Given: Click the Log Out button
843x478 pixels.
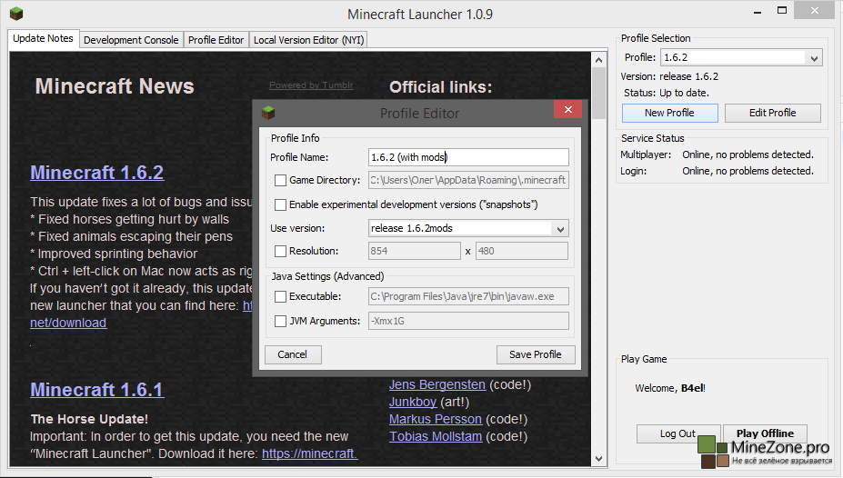Looking at the screenshot, I should (677, 434).
